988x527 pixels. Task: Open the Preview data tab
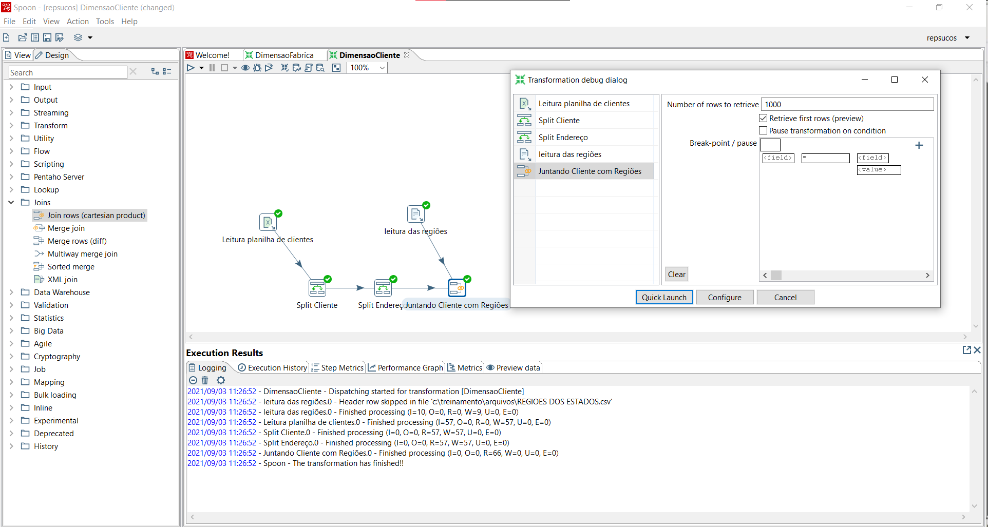[x=514, y=368]
